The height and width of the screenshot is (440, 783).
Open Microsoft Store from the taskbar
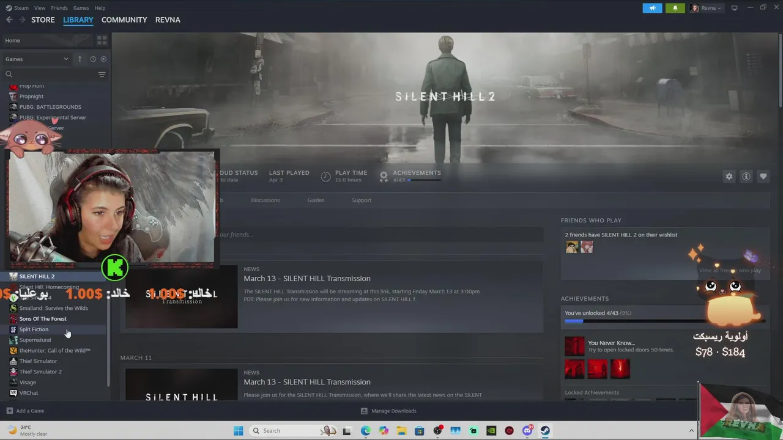click(420, 431)
